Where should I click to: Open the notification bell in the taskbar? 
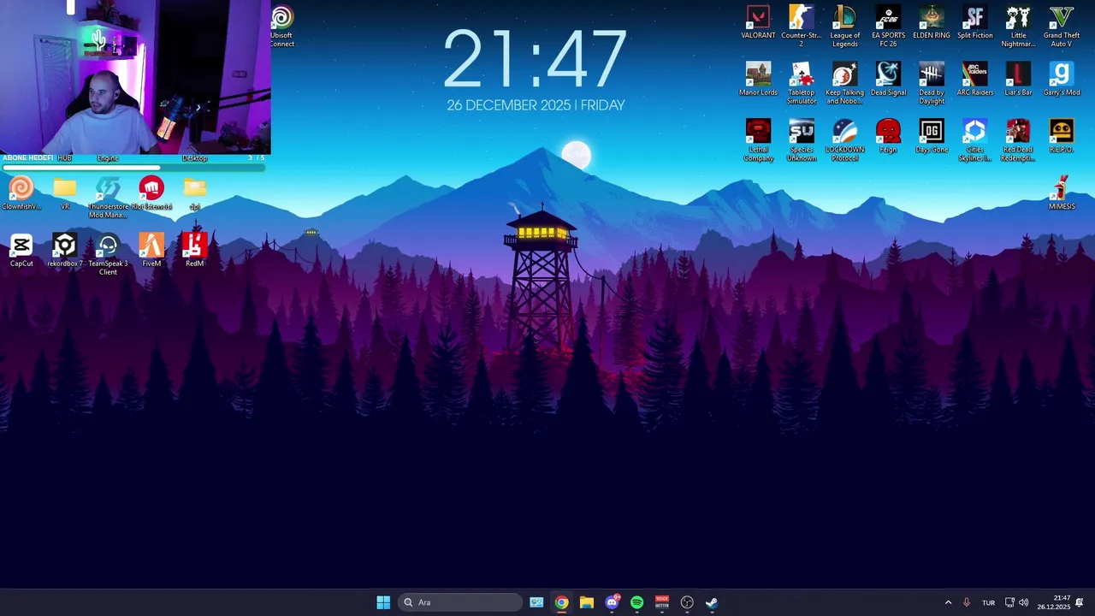pyautogui.click(x=1080, y=602)
